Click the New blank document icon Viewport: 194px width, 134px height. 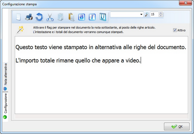18,17
